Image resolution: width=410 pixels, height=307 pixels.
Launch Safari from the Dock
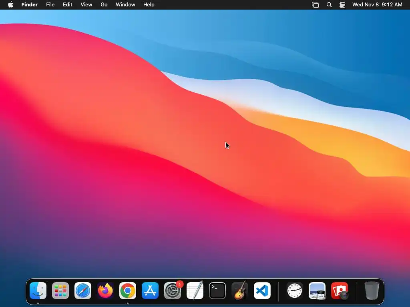(83, 291)
